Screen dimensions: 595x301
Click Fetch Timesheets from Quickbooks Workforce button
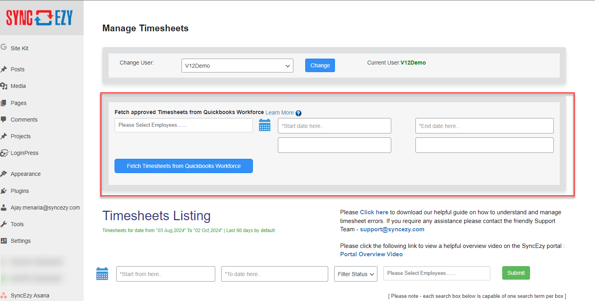pos(184,166)
